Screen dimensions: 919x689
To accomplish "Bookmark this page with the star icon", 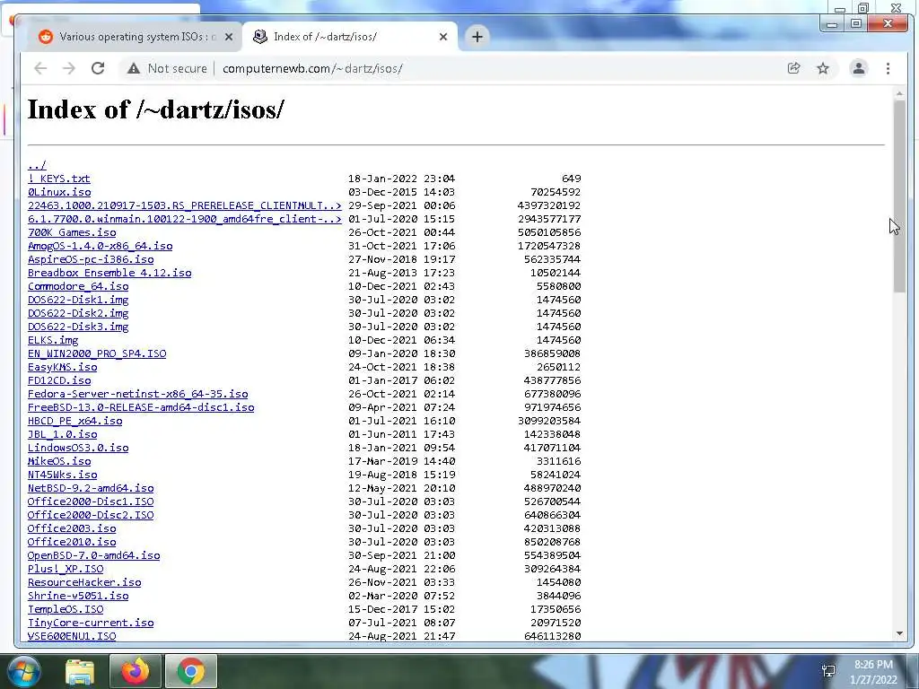I will coord(823,68).
